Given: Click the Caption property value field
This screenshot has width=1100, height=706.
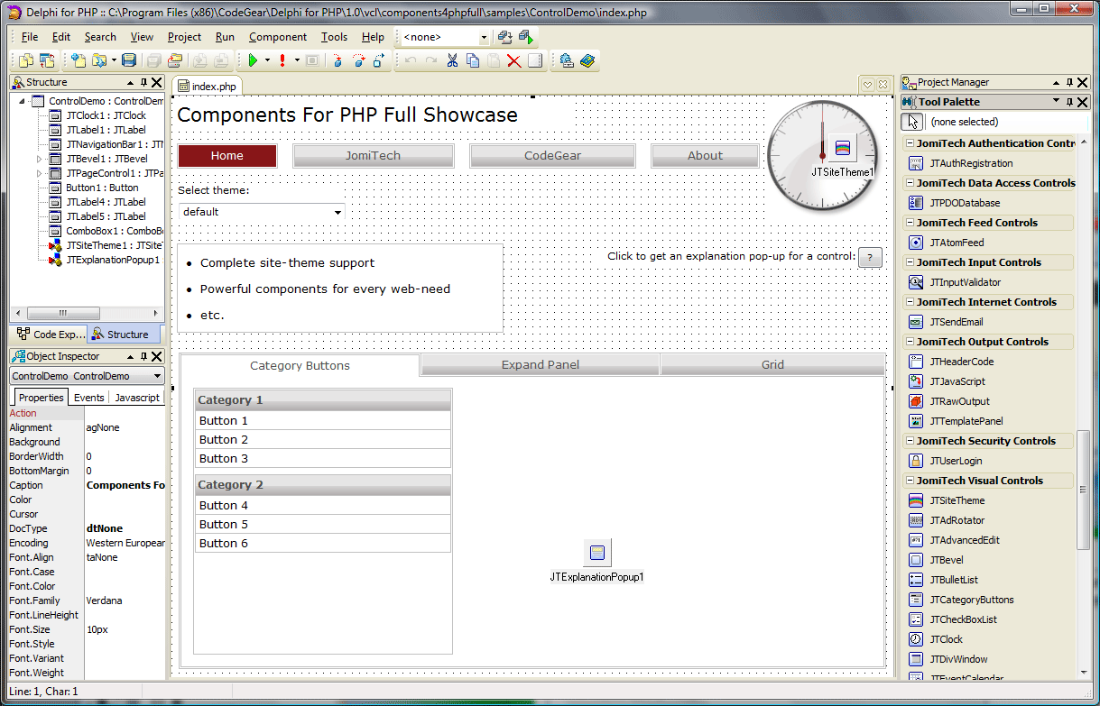Looking at the screenshot, I should (x=125, y=485).
